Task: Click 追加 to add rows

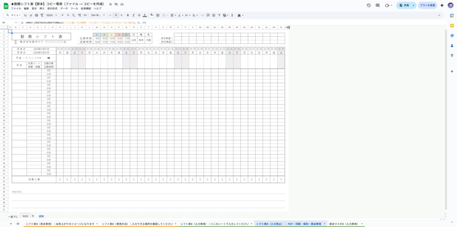Action: 41,216
